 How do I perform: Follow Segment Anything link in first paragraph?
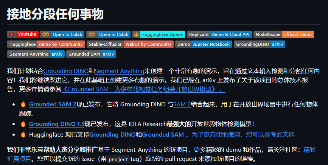pos(120,71)
